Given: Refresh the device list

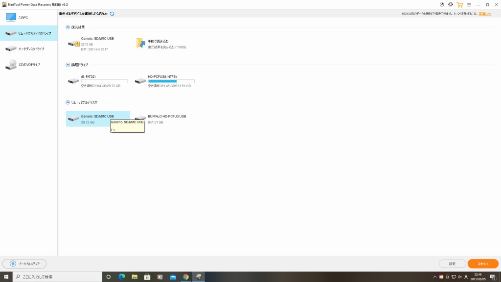Looking at the screenshot, I should click(x=112, y=14).
